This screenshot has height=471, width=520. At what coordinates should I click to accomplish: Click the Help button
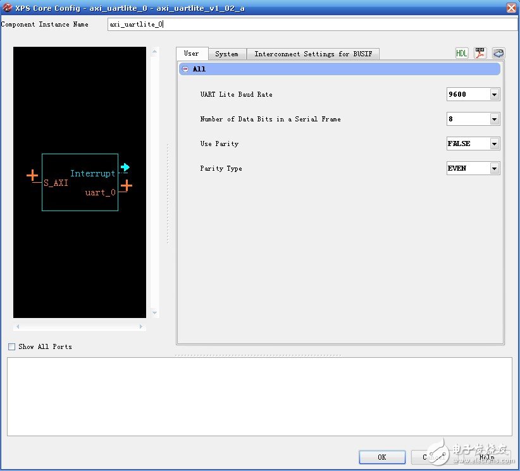486,457
